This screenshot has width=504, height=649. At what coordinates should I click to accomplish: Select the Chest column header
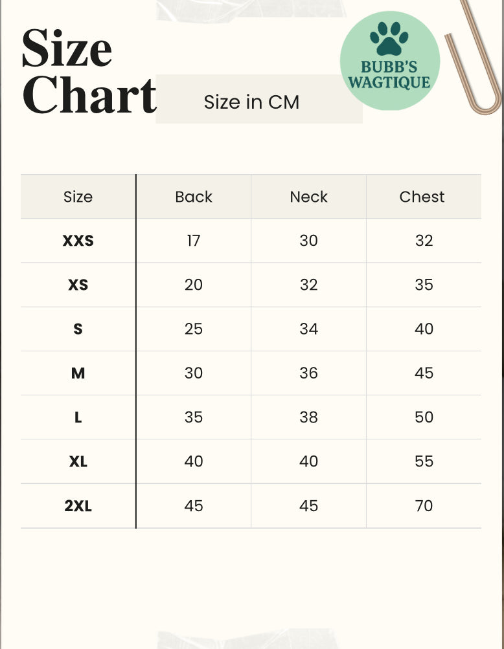tap(422, 197)
